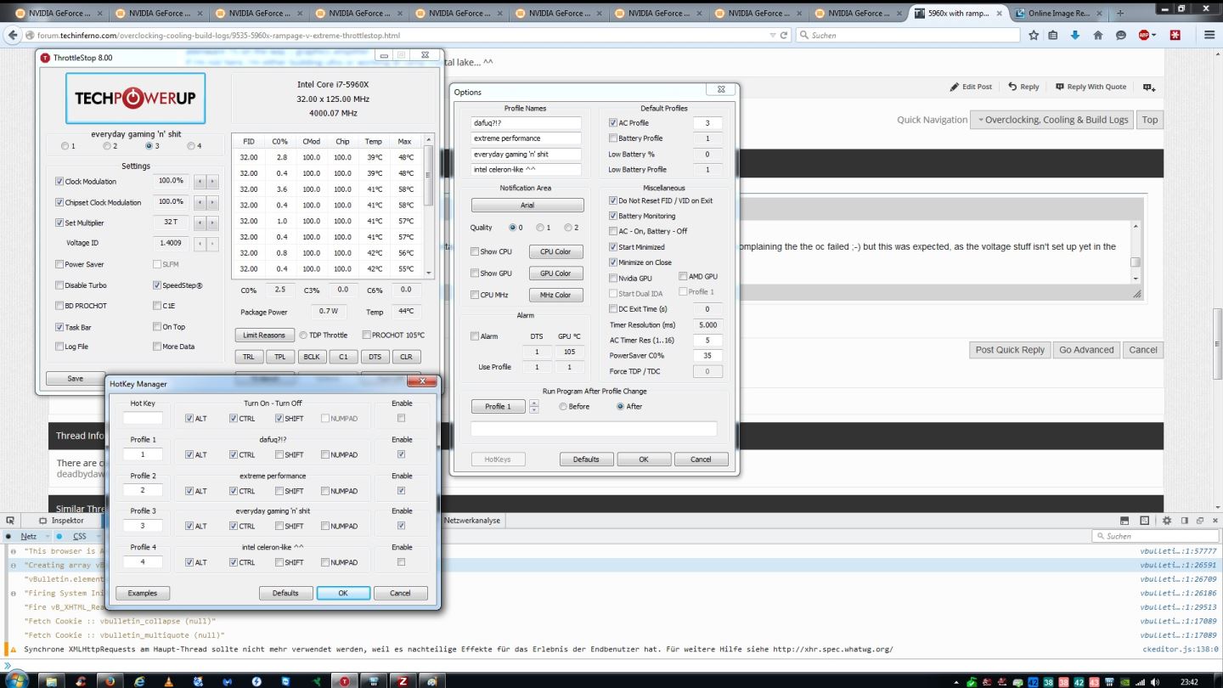Decrease Chipset Clock Modulation with left arrow

coord(200,202)
